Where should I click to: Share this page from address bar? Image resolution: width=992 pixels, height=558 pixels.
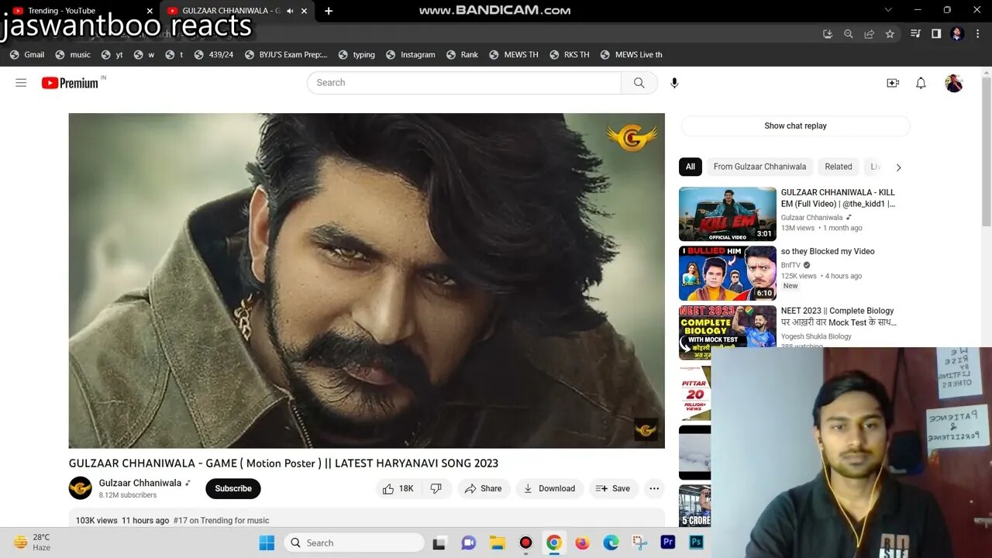pyautogui.click(x=870, y=33)
